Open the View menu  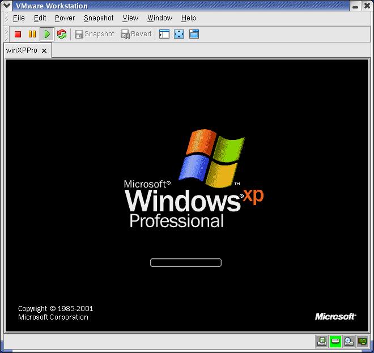tap(130, 18)
